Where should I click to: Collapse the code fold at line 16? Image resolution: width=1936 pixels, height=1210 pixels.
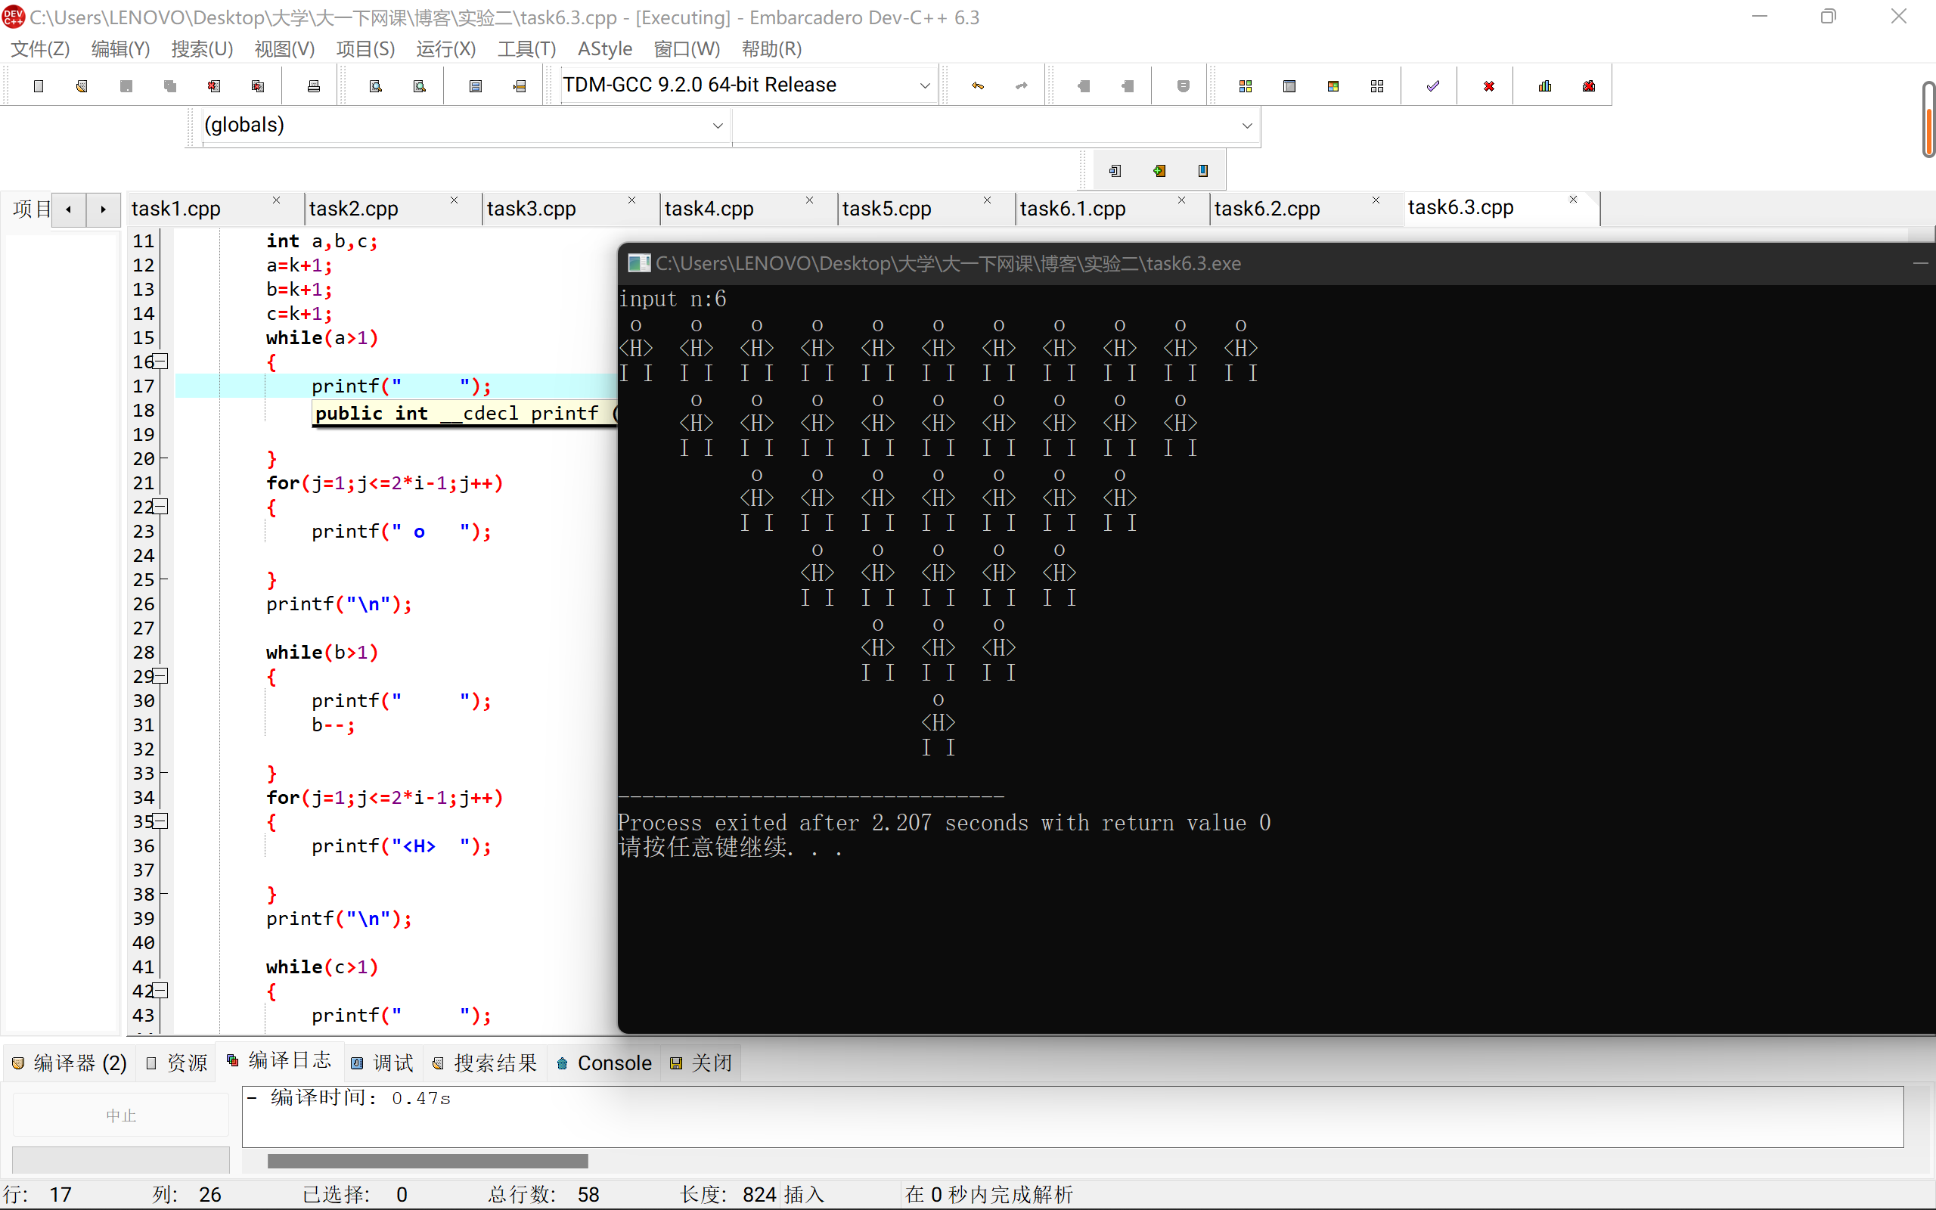(x=161, y=361)
